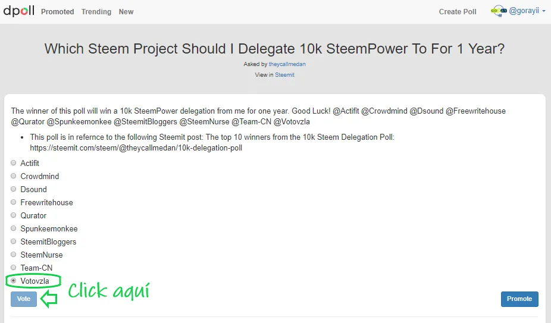
Task: Show New polls
Action: 126,11
